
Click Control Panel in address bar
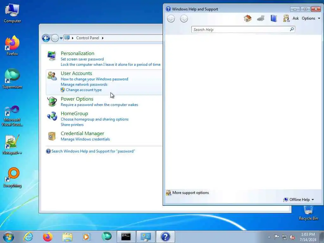(x=88, y=38)
